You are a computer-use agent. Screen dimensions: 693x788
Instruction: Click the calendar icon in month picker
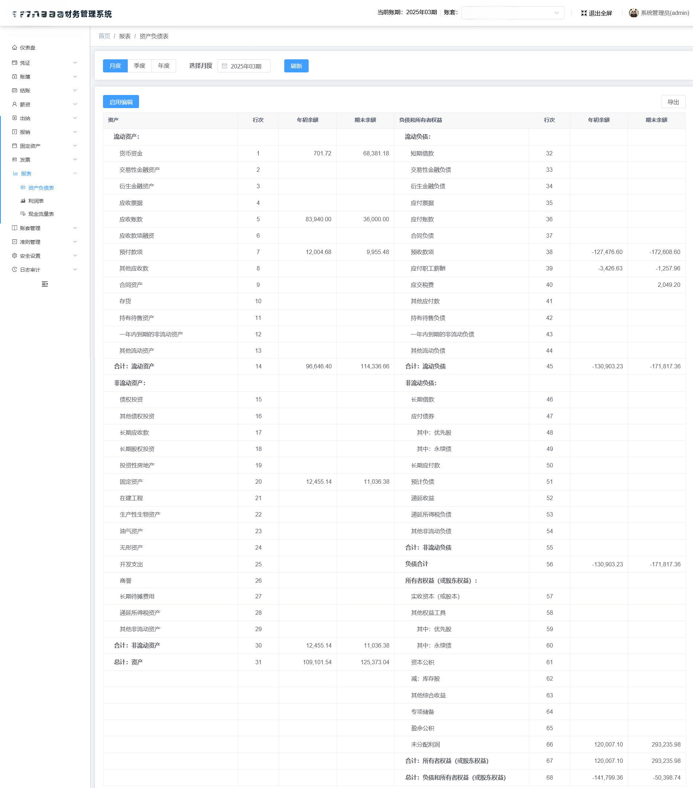225,66
